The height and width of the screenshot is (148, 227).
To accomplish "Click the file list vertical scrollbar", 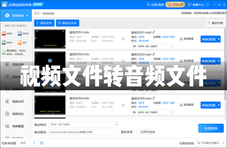I will (x=225, y=63).
